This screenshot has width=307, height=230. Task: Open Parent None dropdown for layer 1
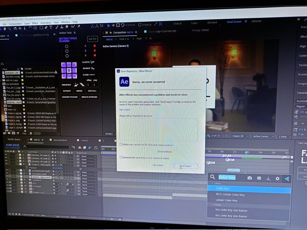89,156
